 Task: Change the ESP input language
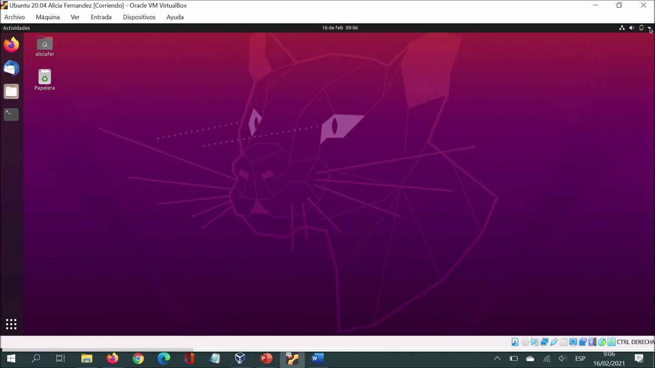(x=580, y=358)
